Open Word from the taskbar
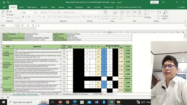Image resolution: width=187 pixels, height=105 pixels. [x=97, y=102]
